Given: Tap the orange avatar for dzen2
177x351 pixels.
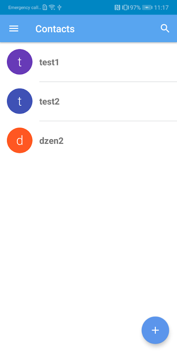Looking at the screenshot, I should pyautogui.click(x=20, y=140).
